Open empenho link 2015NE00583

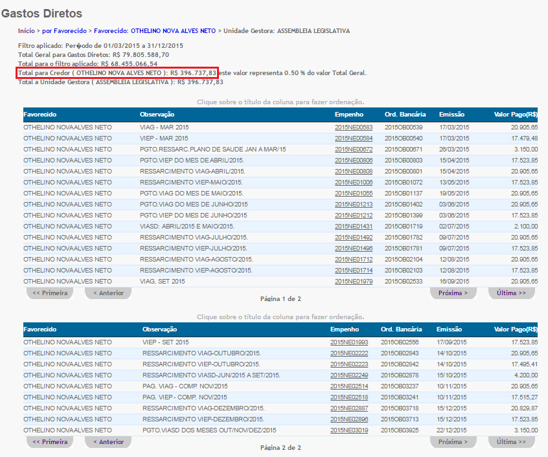tap(354, 128)
